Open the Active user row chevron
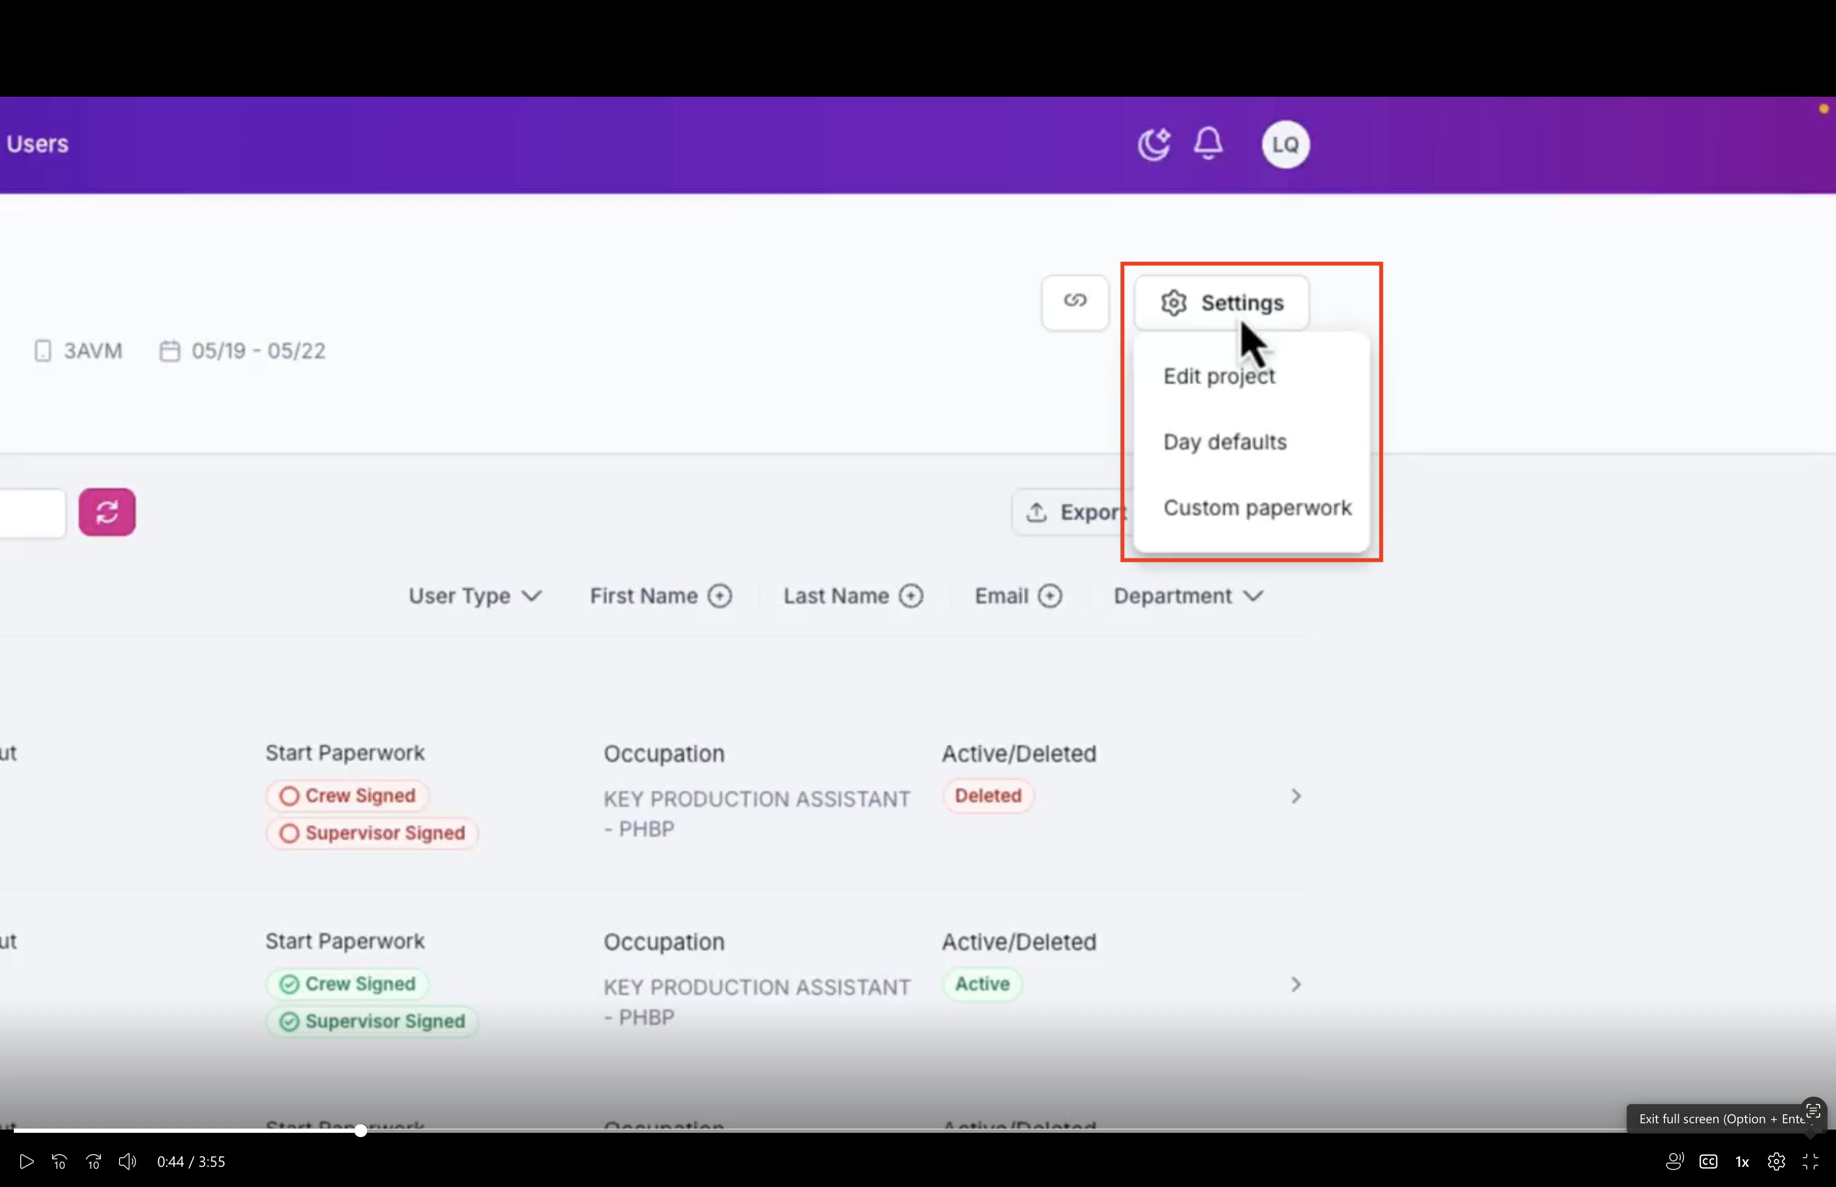This screenshot has width=1836, height=1187. [x=1296, y=984]
